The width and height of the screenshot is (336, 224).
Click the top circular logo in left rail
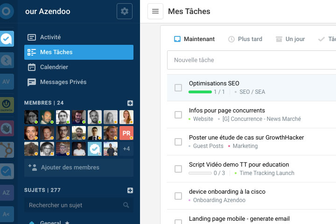pyautogui.click(x=7, y=11)
